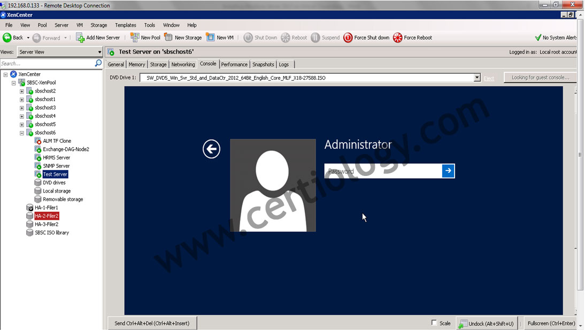Select SBSC ISO library
Screen dimensions: 585x330
51,233
